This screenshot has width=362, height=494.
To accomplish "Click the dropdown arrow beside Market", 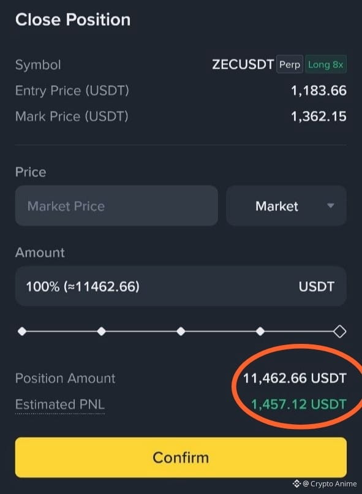I will tap(330, 206).
